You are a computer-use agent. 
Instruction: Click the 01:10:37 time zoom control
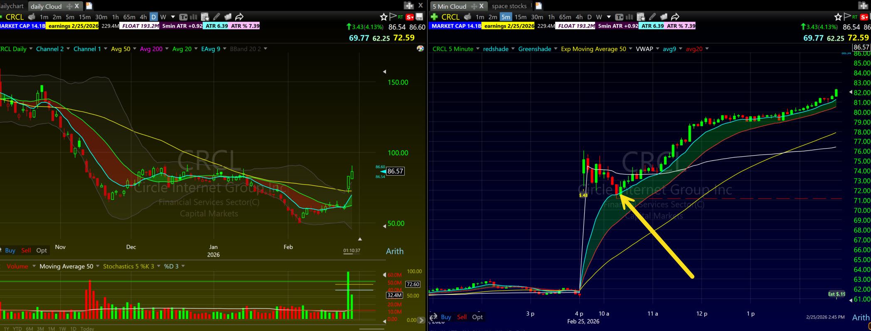(352, 251)
